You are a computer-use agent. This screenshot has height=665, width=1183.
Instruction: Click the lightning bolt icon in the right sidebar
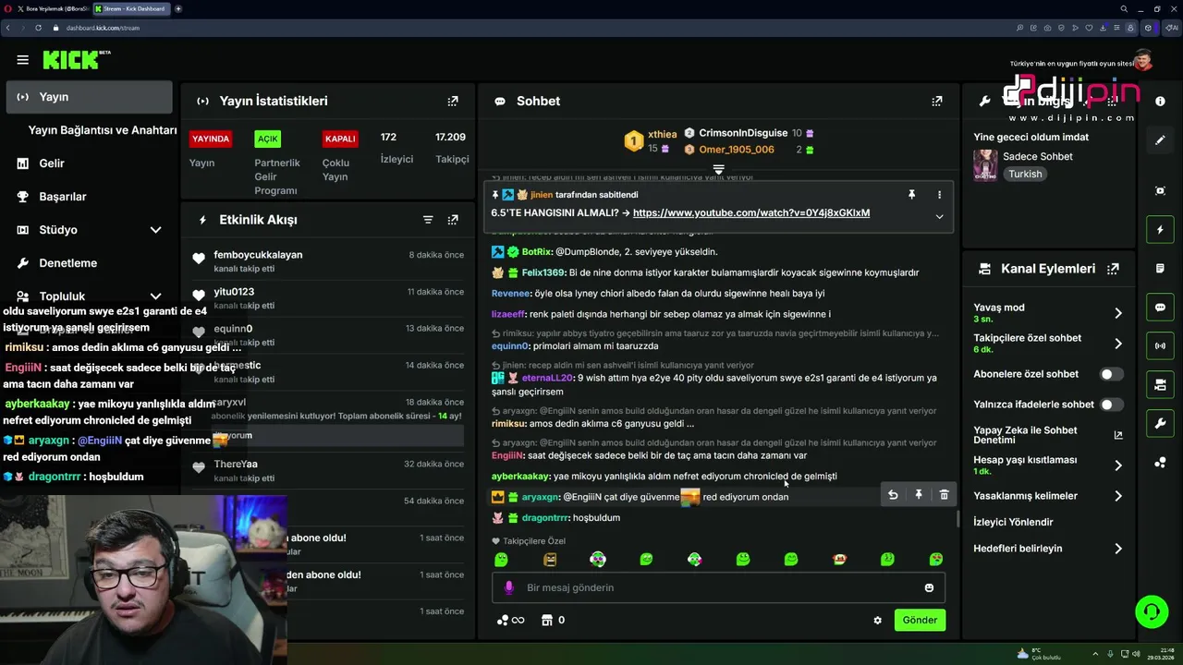(1160, 229)
